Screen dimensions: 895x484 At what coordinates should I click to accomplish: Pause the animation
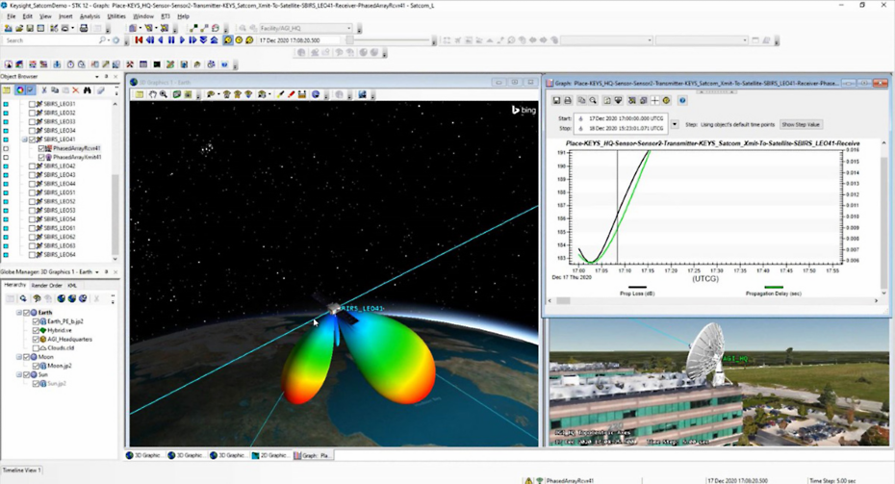(171, 40)
